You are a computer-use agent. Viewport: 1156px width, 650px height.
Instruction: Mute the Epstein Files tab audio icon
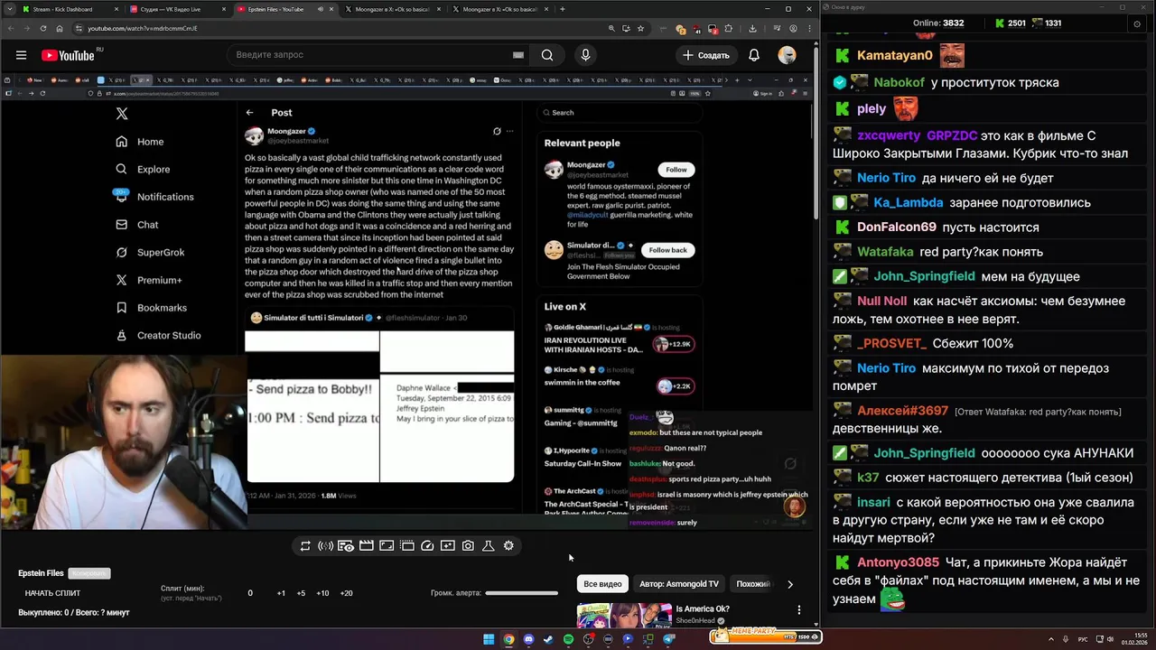click(321, 9)
